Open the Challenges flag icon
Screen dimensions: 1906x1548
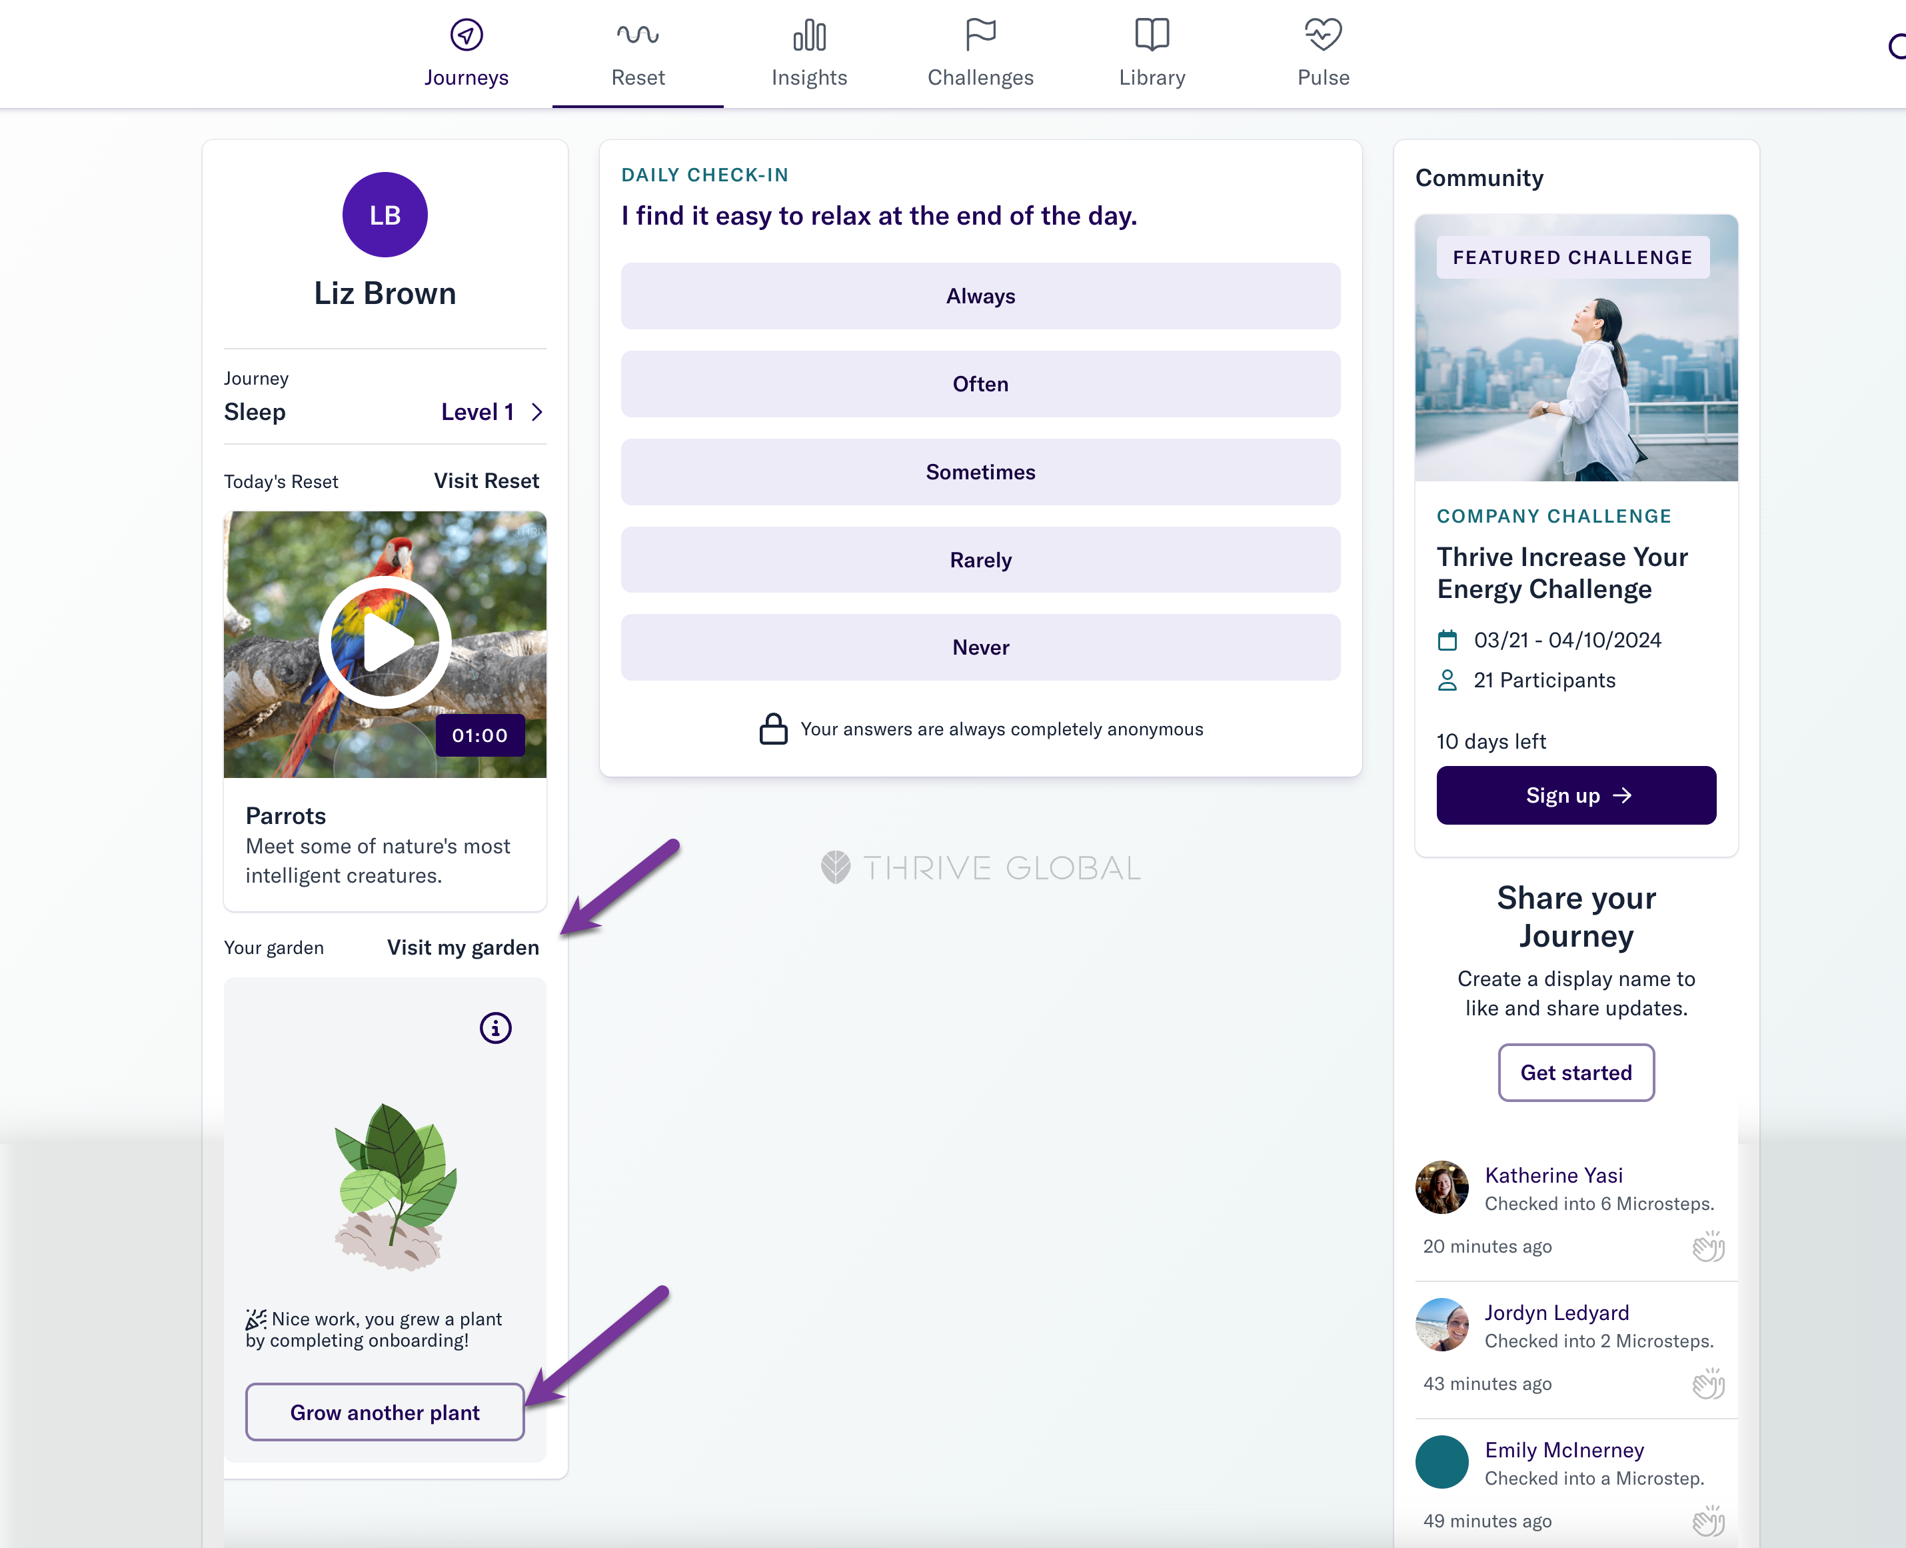click(x=980, y=35)
